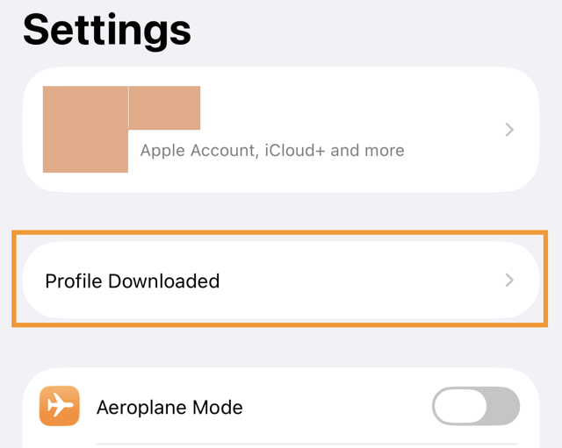Open the Profile Downloaded text label

(x=132, y=281)
